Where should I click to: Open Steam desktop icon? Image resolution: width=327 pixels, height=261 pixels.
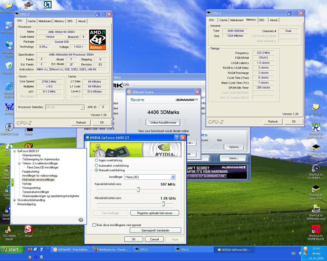(28, 131)
